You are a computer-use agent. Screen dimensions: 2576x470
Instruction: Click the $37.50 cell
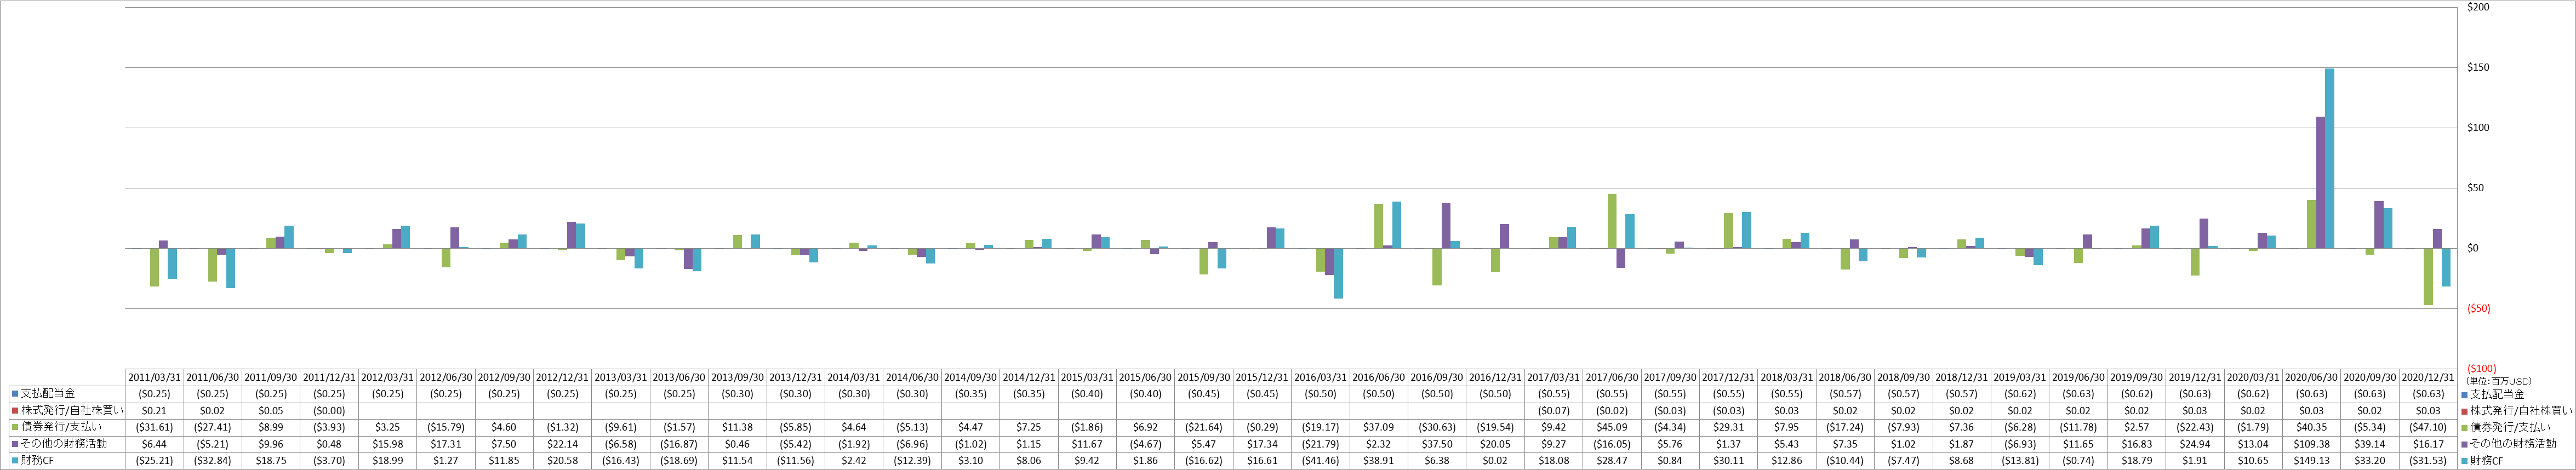click(x=1437, y=444)
